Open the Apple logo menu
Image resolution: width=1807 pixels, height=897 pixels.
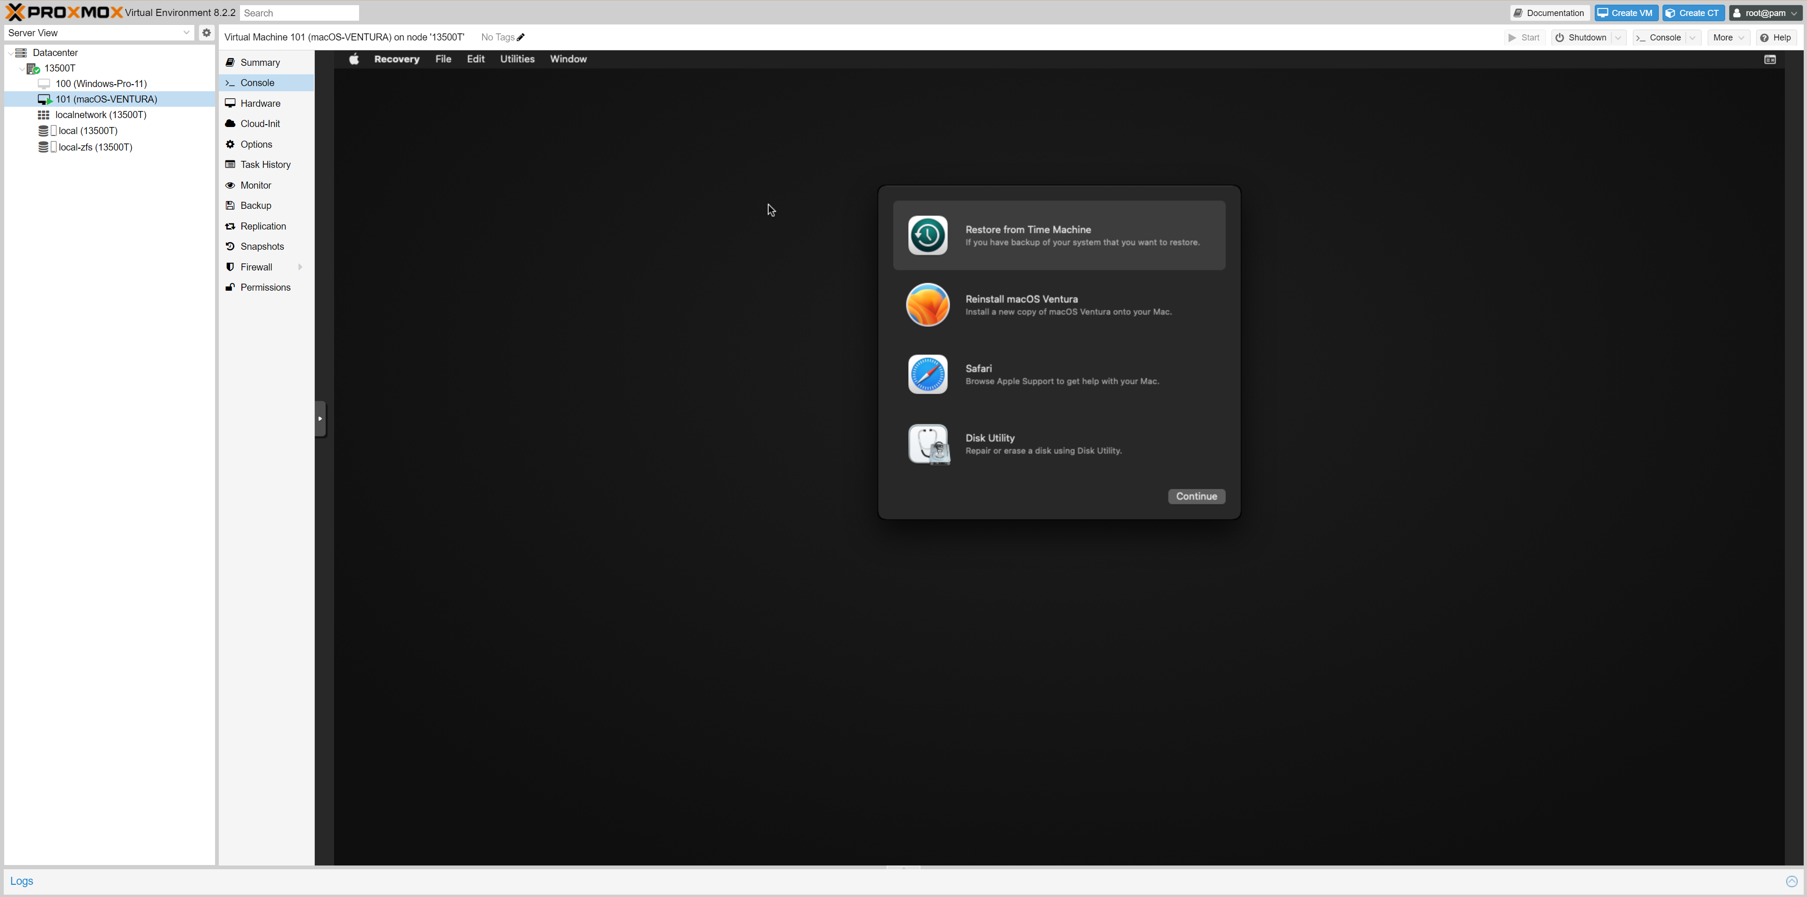[x=354, y=59]
